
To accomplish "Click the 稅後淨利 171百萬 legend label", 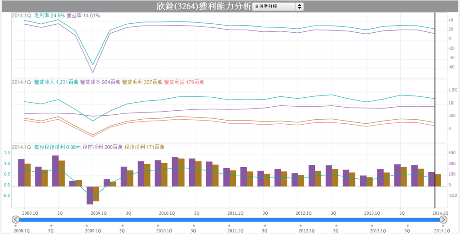I will [144, 147].
